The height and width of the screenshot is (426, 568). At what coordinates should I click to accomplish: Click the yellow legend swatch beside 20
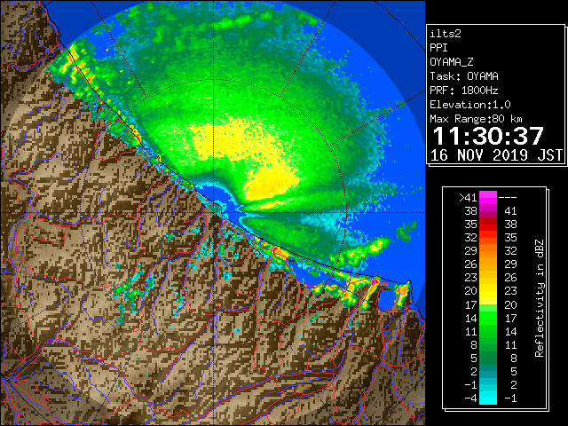point(488,291)
